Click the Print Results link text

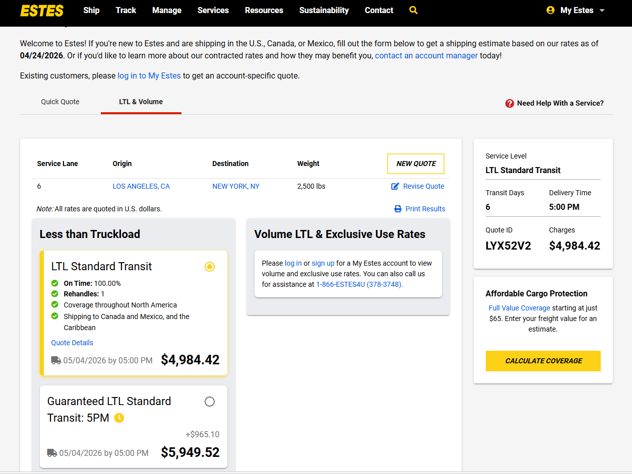[425, 209]
